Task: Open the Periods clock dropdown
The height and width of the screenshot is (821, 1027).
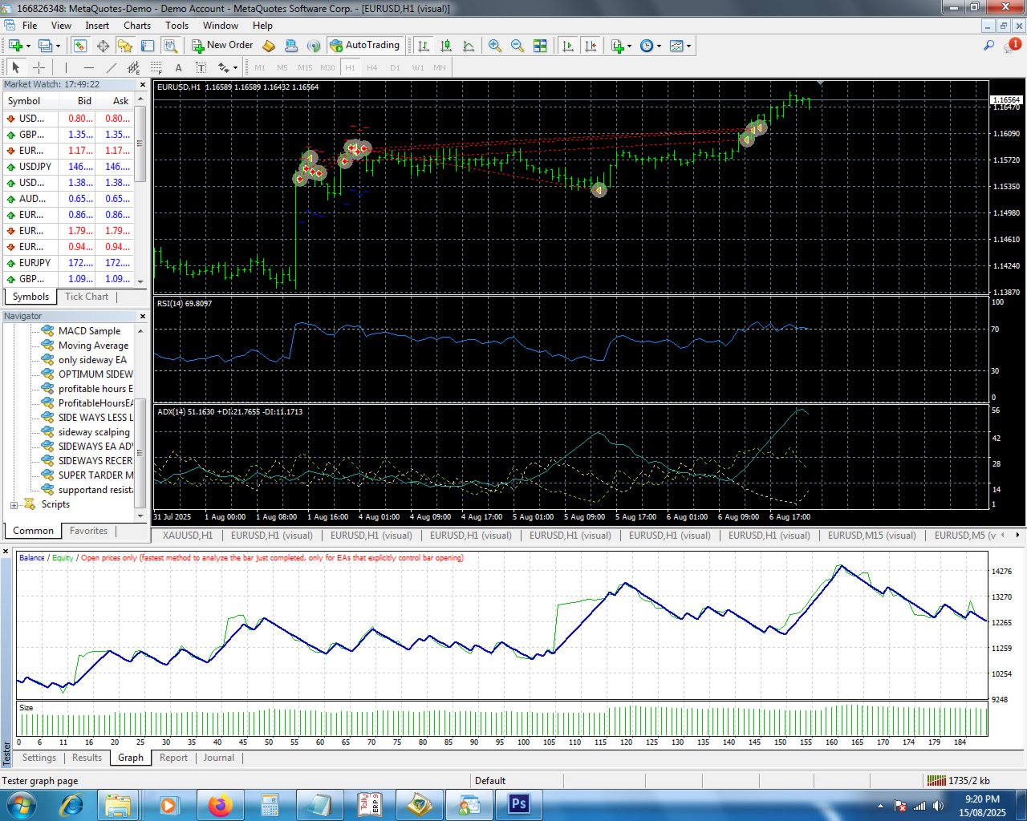Action: pyautogui.click(x=651, y=46)
